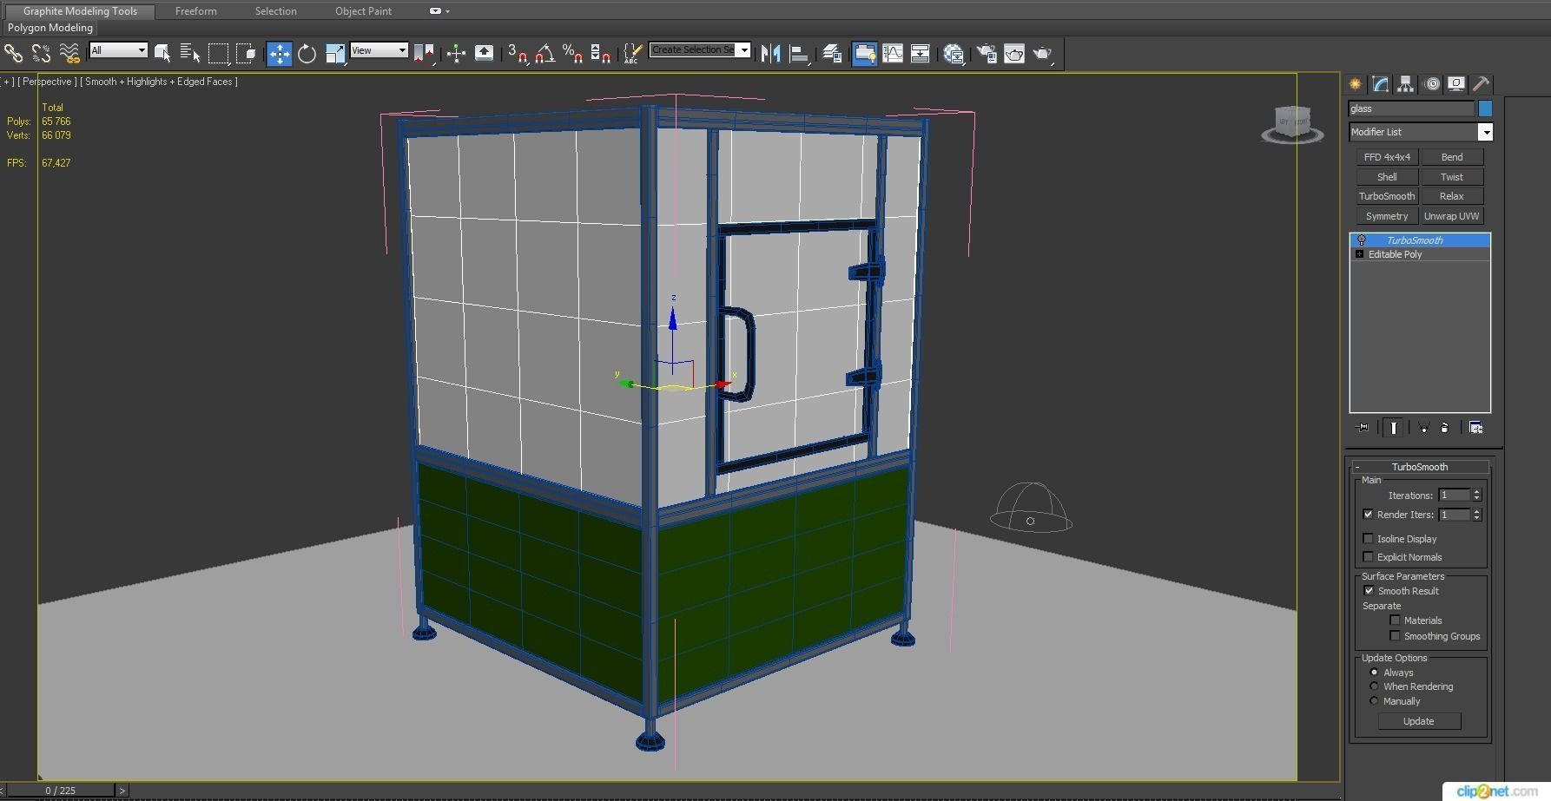This screenshot has height=801, width=1551.
Task: Activate the Select and Scale tool
Action: coord(334,54)
